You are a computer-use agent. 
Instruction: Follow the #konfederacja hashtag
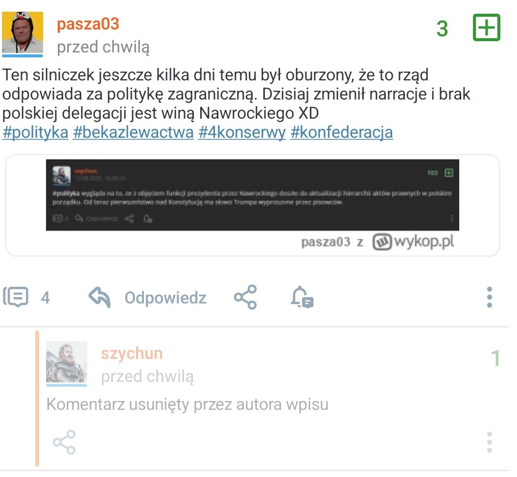(342, 132)
